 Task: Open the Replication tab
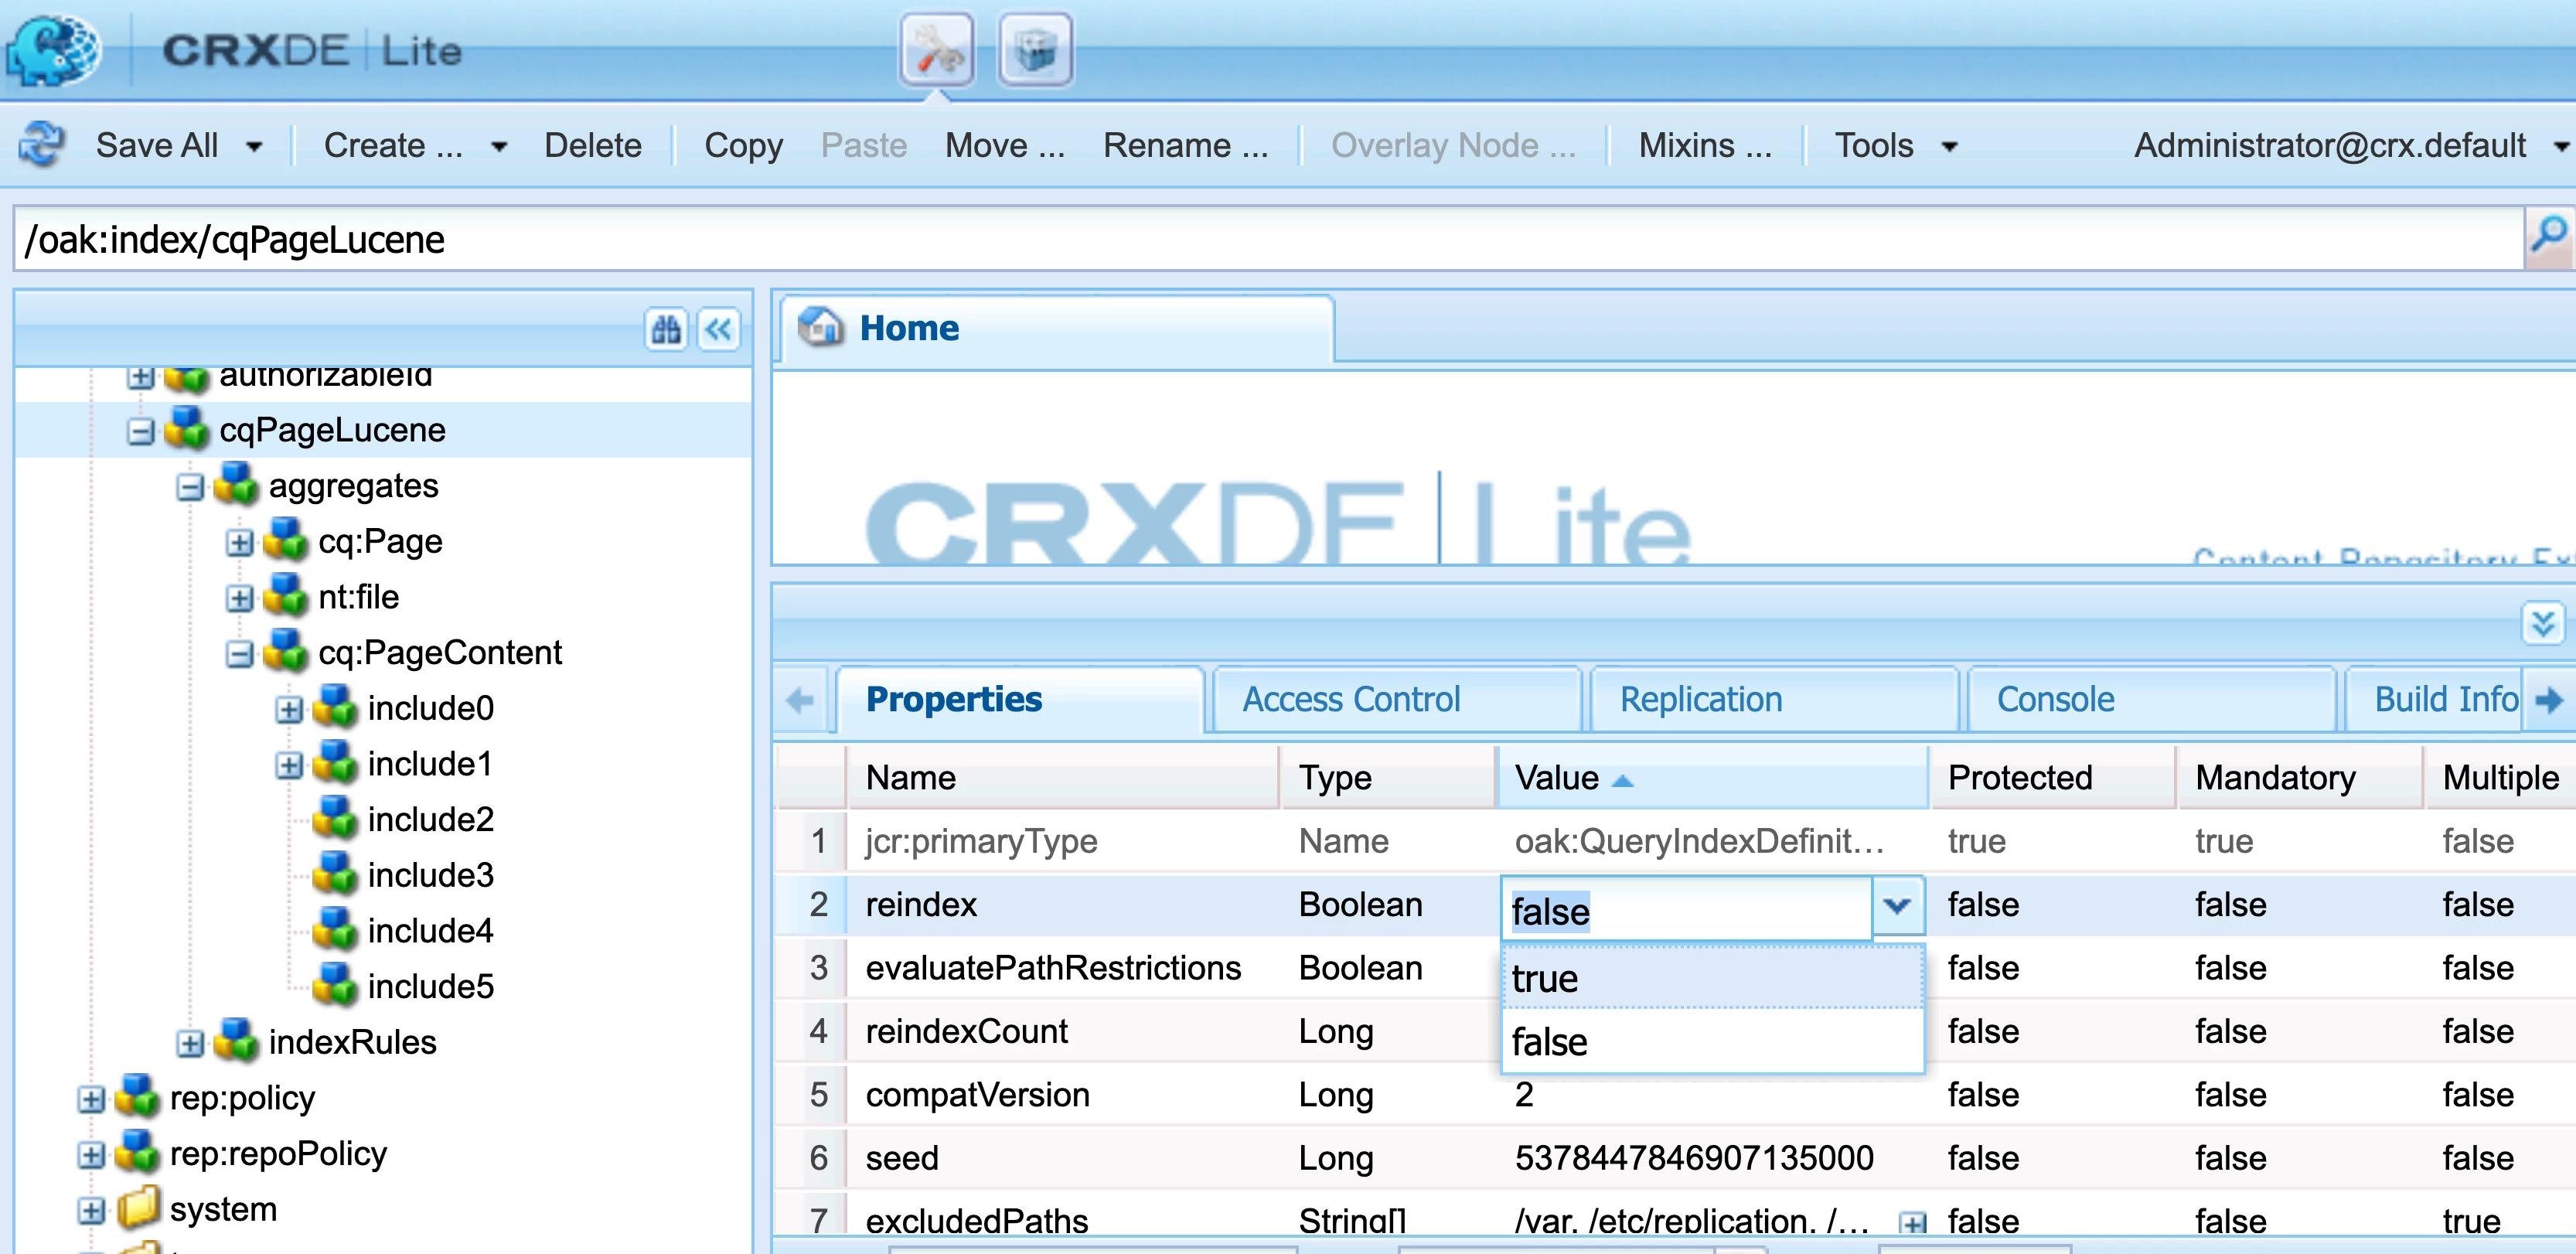(1700, 699)
